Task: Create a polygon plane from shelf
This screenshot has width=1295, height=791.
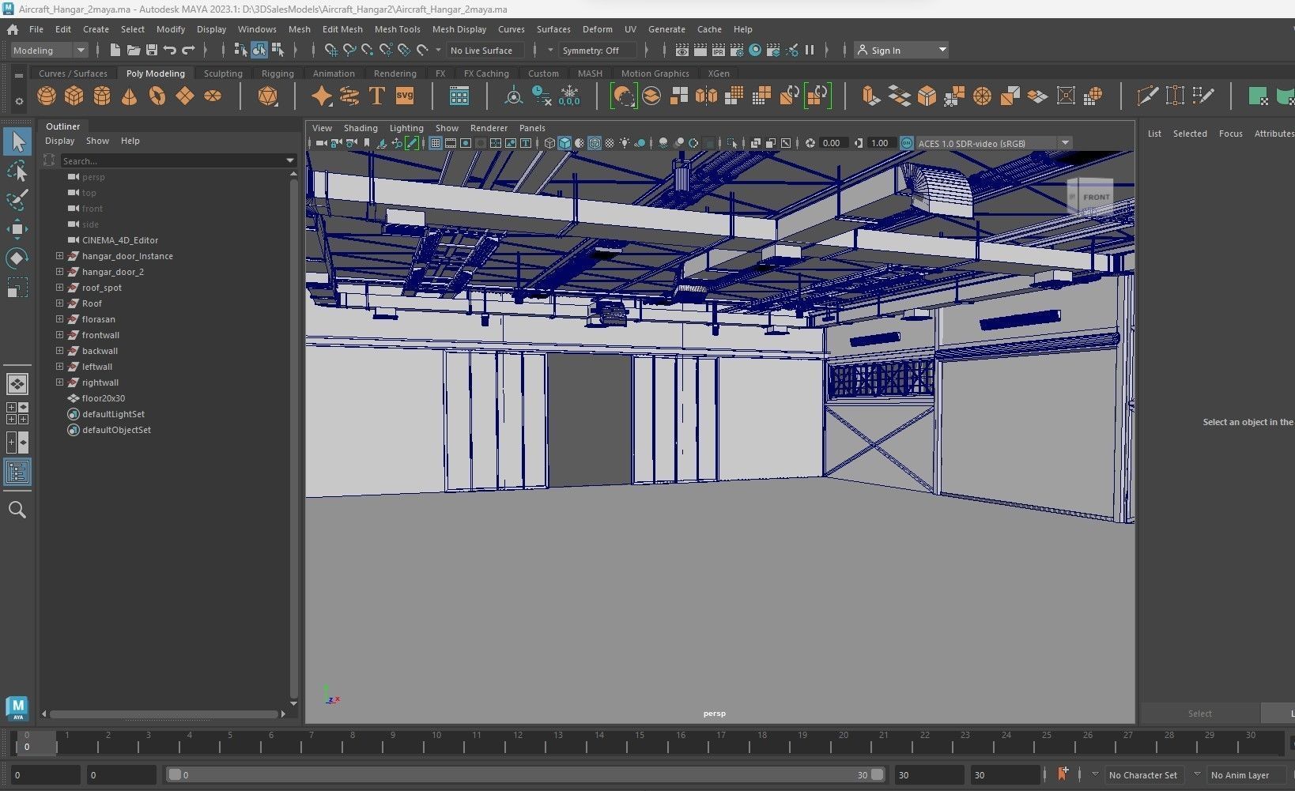Action: coord(185,96)
